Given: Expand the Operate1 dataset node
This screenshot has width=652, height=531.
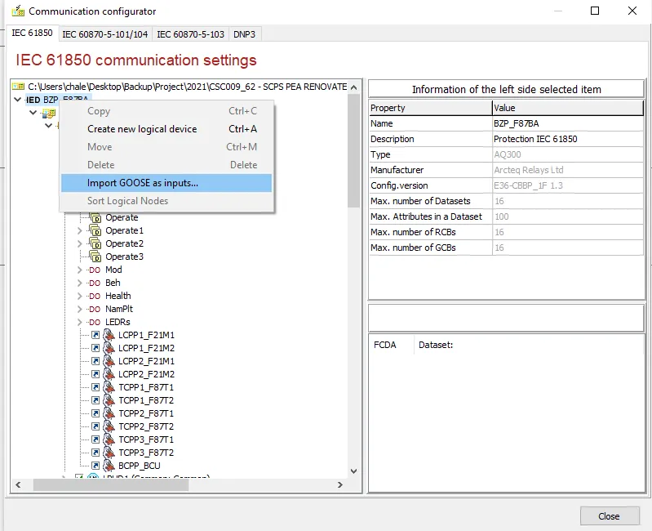Looking at the screenshot, I should coord(79,230).
